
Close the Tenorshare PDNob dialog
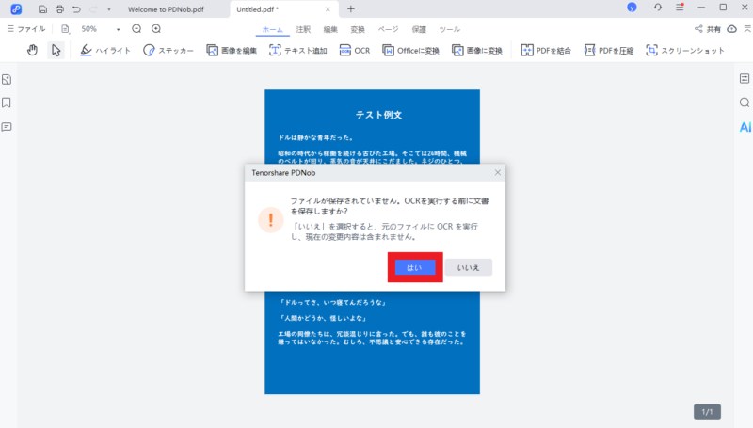497,173
